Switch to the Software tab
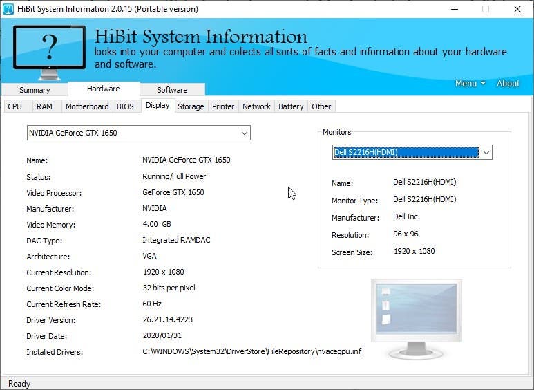 pyautogui.click(x=172, y=90)
